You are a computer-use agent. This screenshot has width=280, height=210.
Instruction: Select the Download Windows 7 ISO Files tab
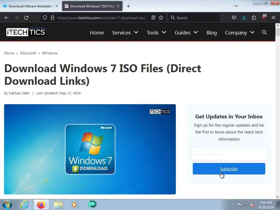click(92, 6)
